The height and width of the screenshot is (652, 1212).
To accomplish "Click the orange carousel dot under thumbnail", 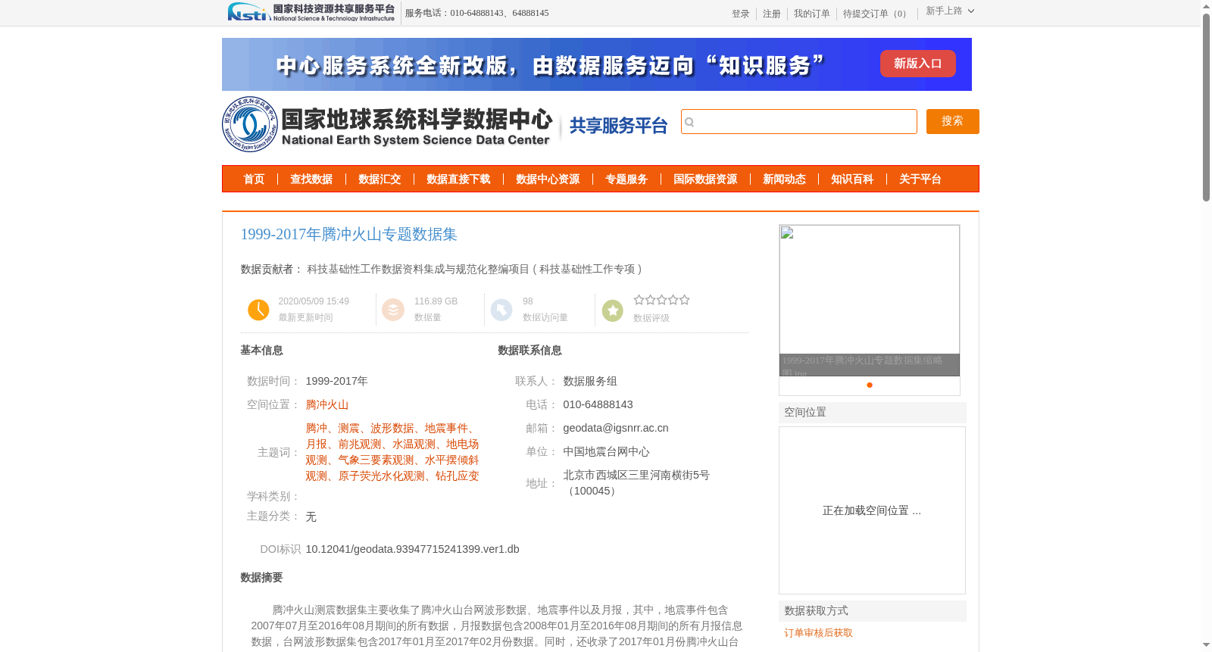I will (x=870, y=385).
